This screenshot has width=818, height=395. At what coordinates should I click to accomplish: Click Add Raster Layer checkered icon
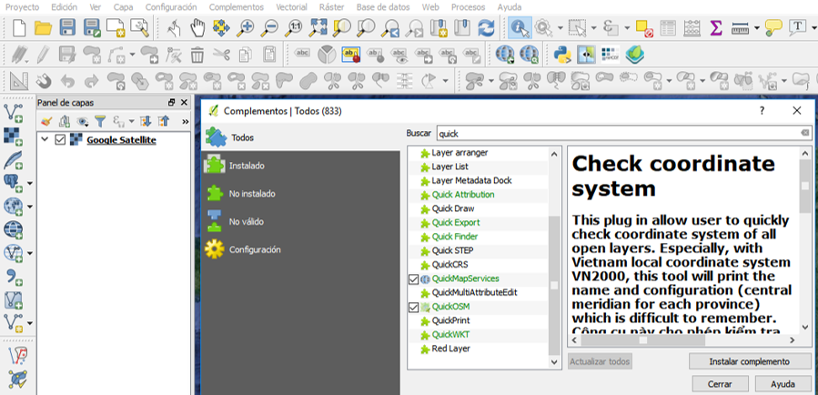tap(13, 135)
